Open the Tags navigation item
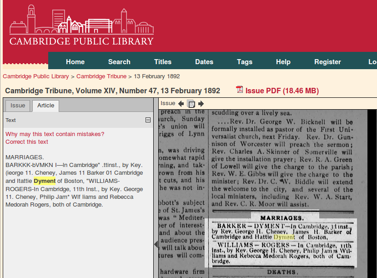 pos(244,62)
